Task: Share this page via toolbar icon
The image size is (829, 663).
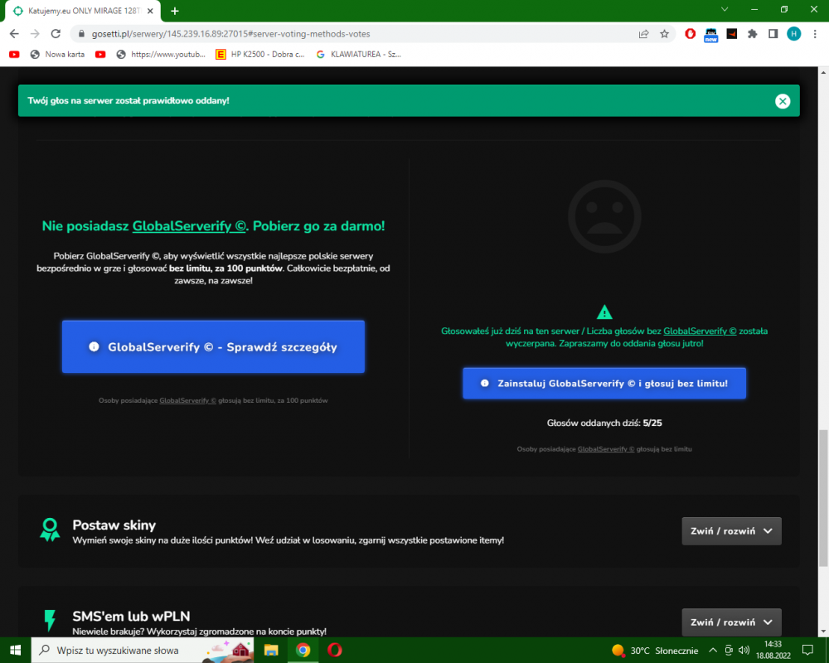Action: [643, 34]
